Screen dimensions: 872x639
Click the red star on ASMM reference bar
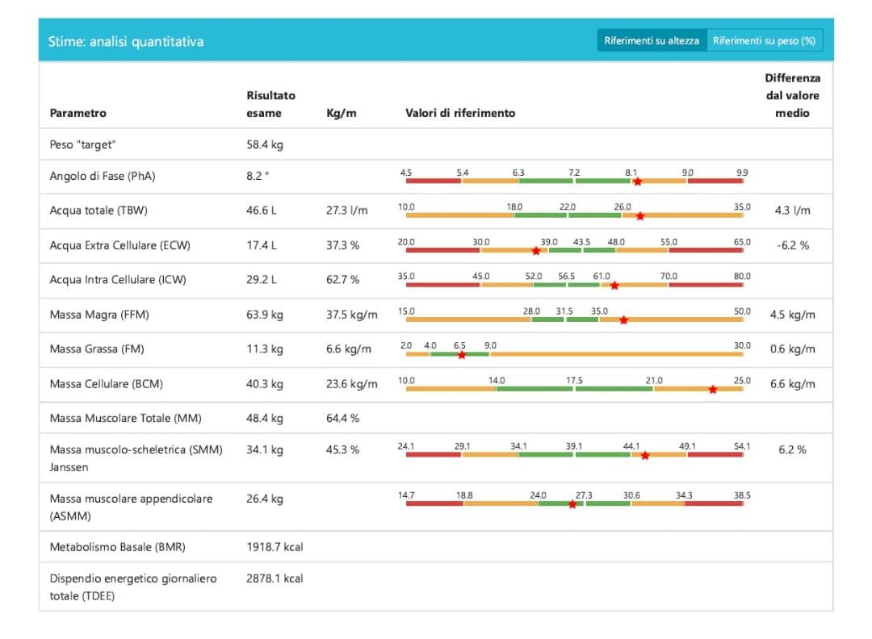click(x=572, y=504)
